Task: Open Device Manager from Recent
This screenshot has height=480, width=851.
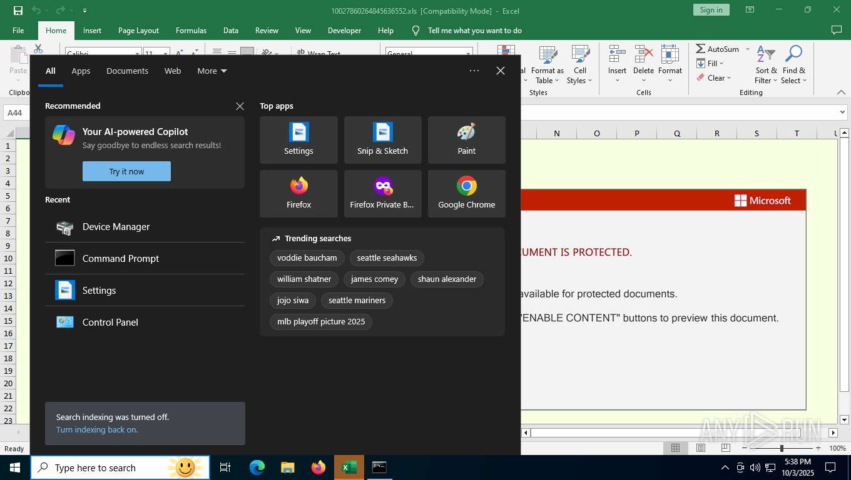Action: click(145, 227)
